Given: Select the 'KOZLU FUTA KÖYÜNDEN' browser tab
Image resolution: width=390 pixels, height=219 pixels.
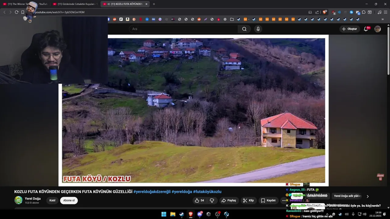Looking at the screenshot, I should tap(124, 4).
